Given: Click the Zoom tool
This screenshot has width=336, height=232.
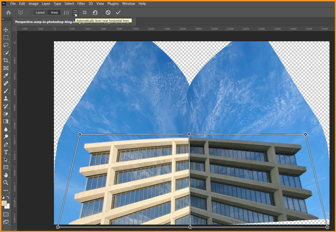Looking at the screenshot, I should click(6, 183).
